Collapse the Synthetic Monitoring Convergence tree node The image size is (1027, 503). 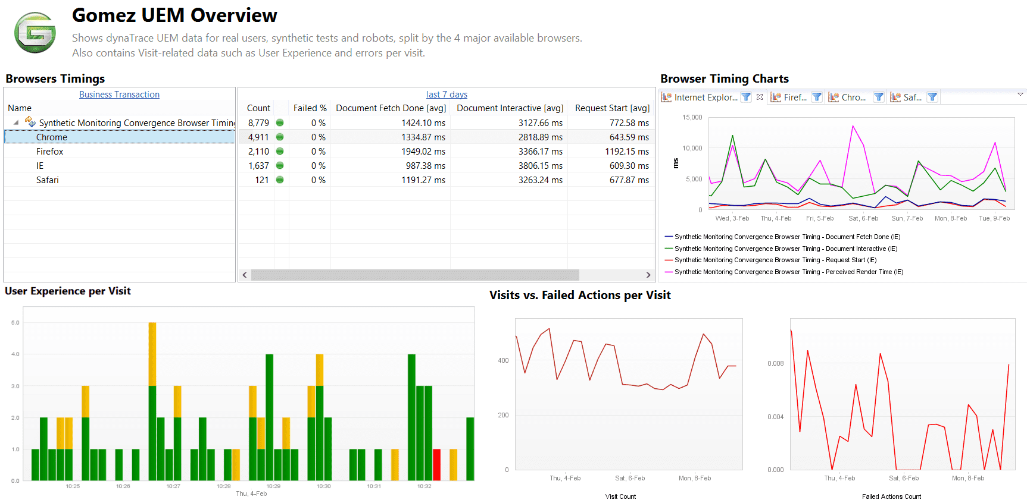(16, 122)
